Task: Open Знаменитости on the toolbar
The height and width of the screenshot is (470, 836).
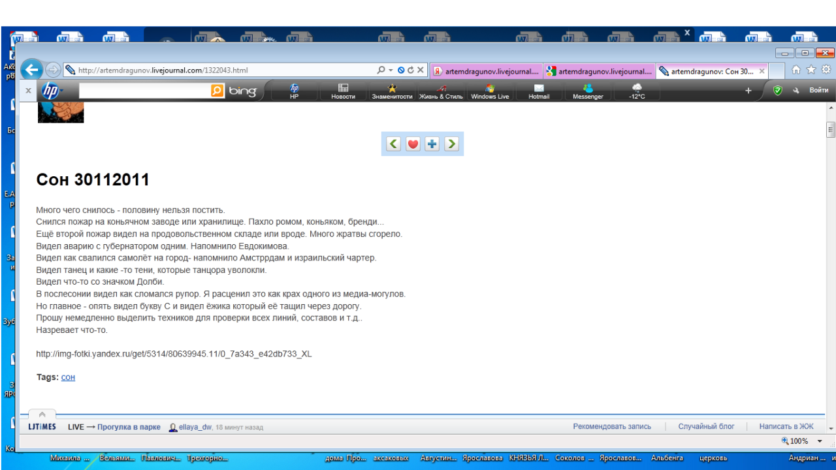Action: [392, 91]
